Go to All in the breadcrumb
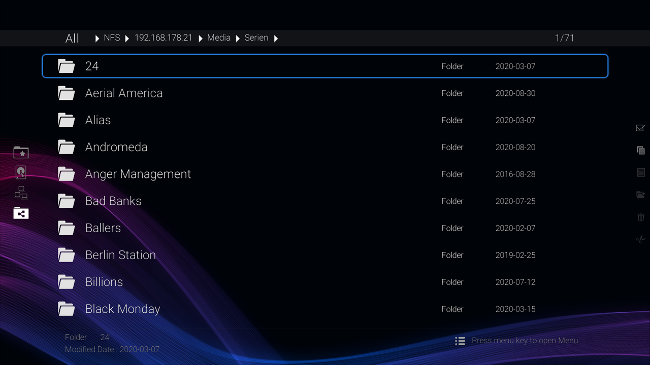 (72, 38)
